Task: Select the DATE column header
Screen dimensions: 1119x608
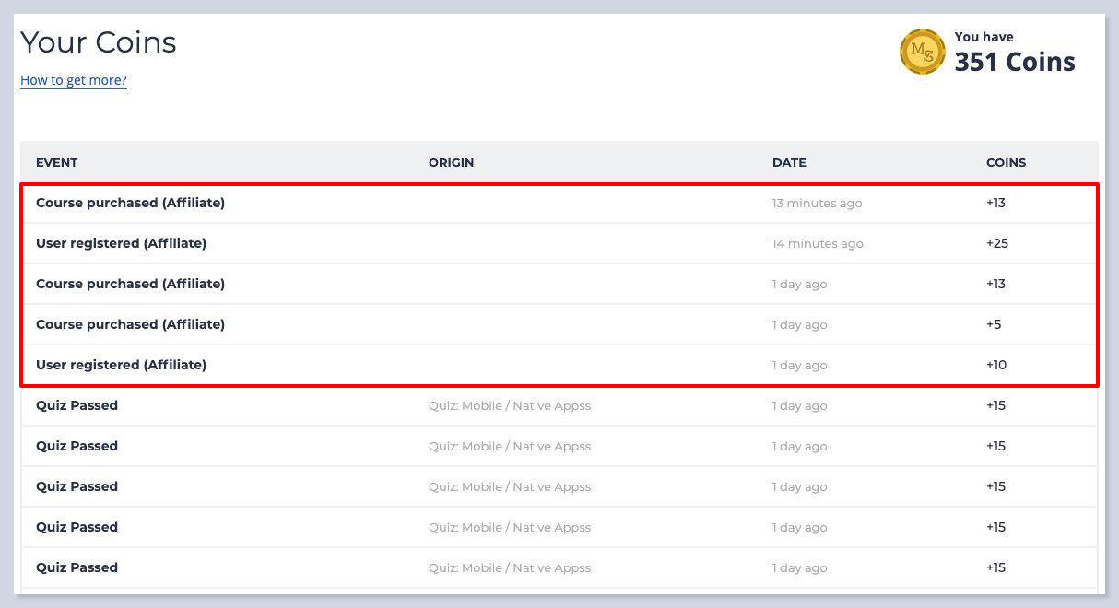Action: click(x=789, y=162)
